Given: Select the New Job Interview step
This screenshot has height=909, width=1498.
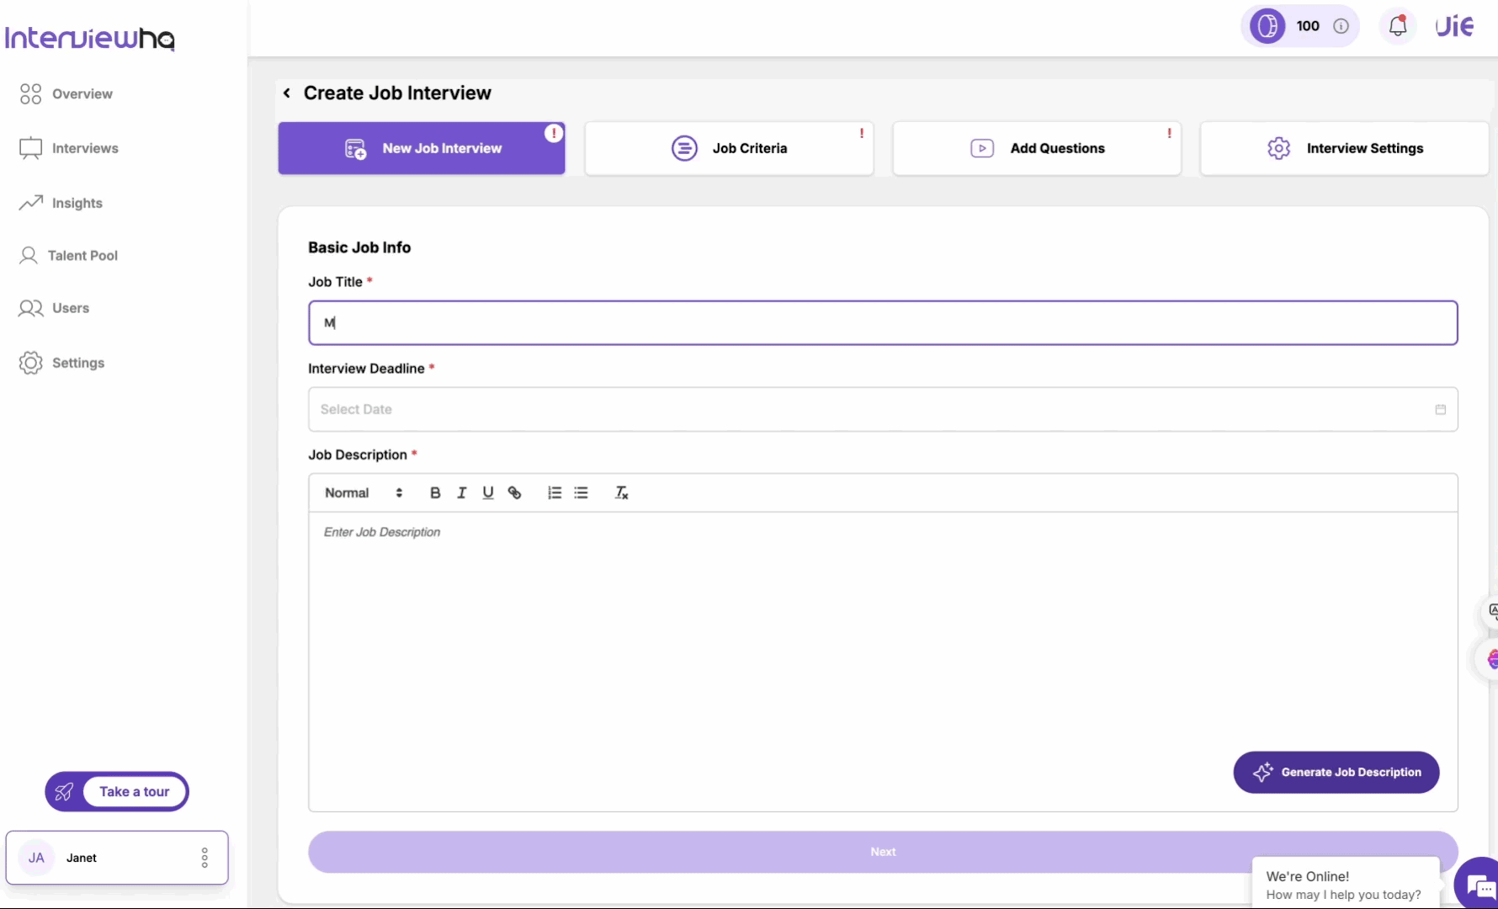Looking at the screenshot, I should [x=422, y=148].
